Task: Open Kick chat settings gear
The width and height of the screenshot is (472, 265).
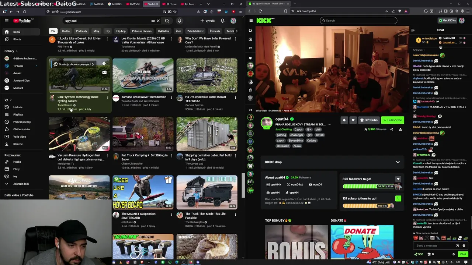Action: pyautogui.click(x=454, y=254)
